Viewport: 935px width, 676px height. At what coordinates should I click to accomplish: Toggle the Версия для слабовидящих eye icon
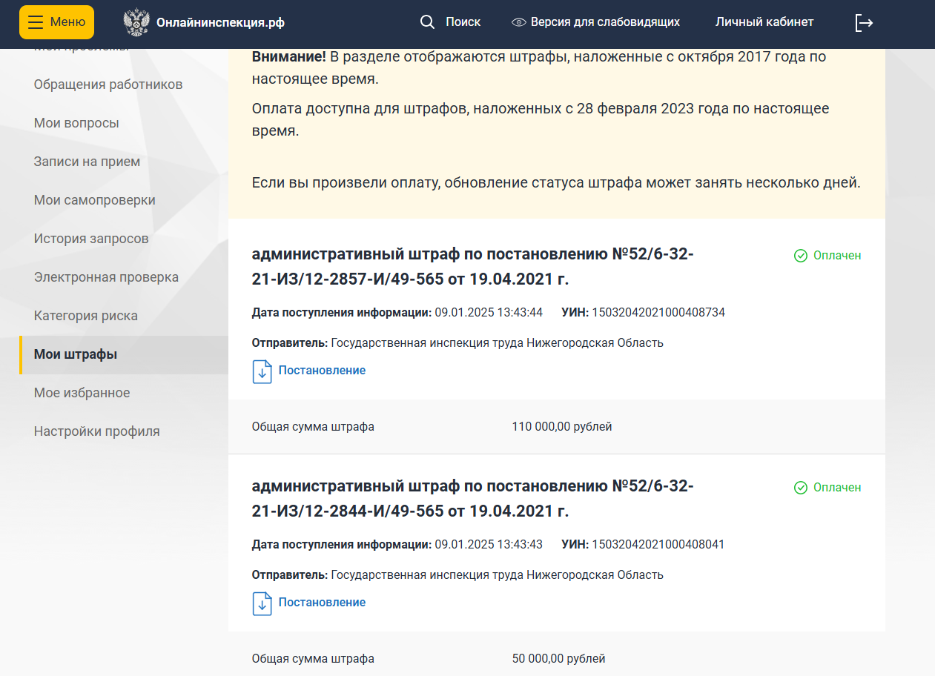519,22
